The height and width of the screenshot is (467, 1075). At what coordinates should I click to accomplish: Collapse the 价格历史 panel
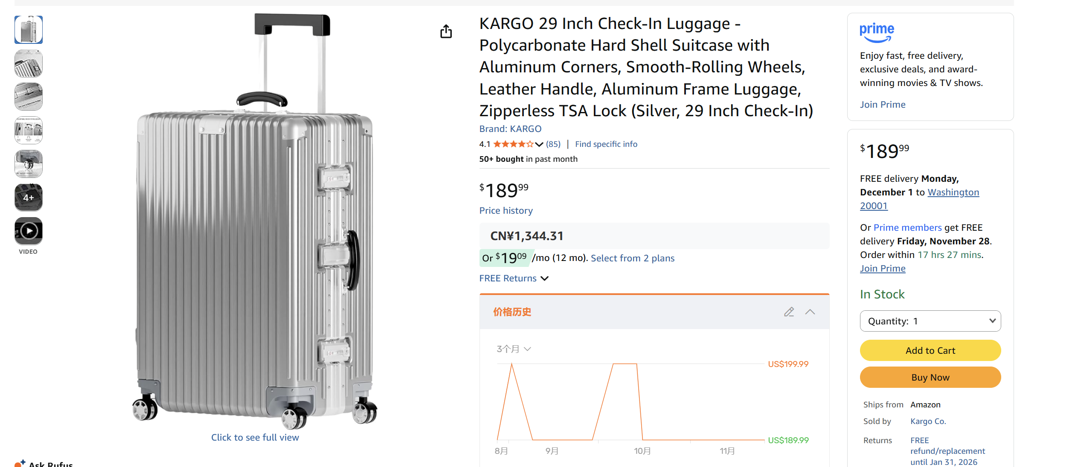point(810,312)
